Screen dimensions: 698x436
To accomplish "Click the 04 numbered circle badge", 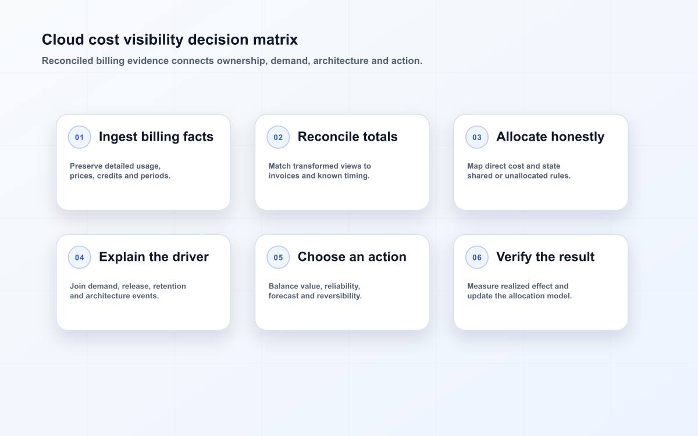I will point(80,258).
